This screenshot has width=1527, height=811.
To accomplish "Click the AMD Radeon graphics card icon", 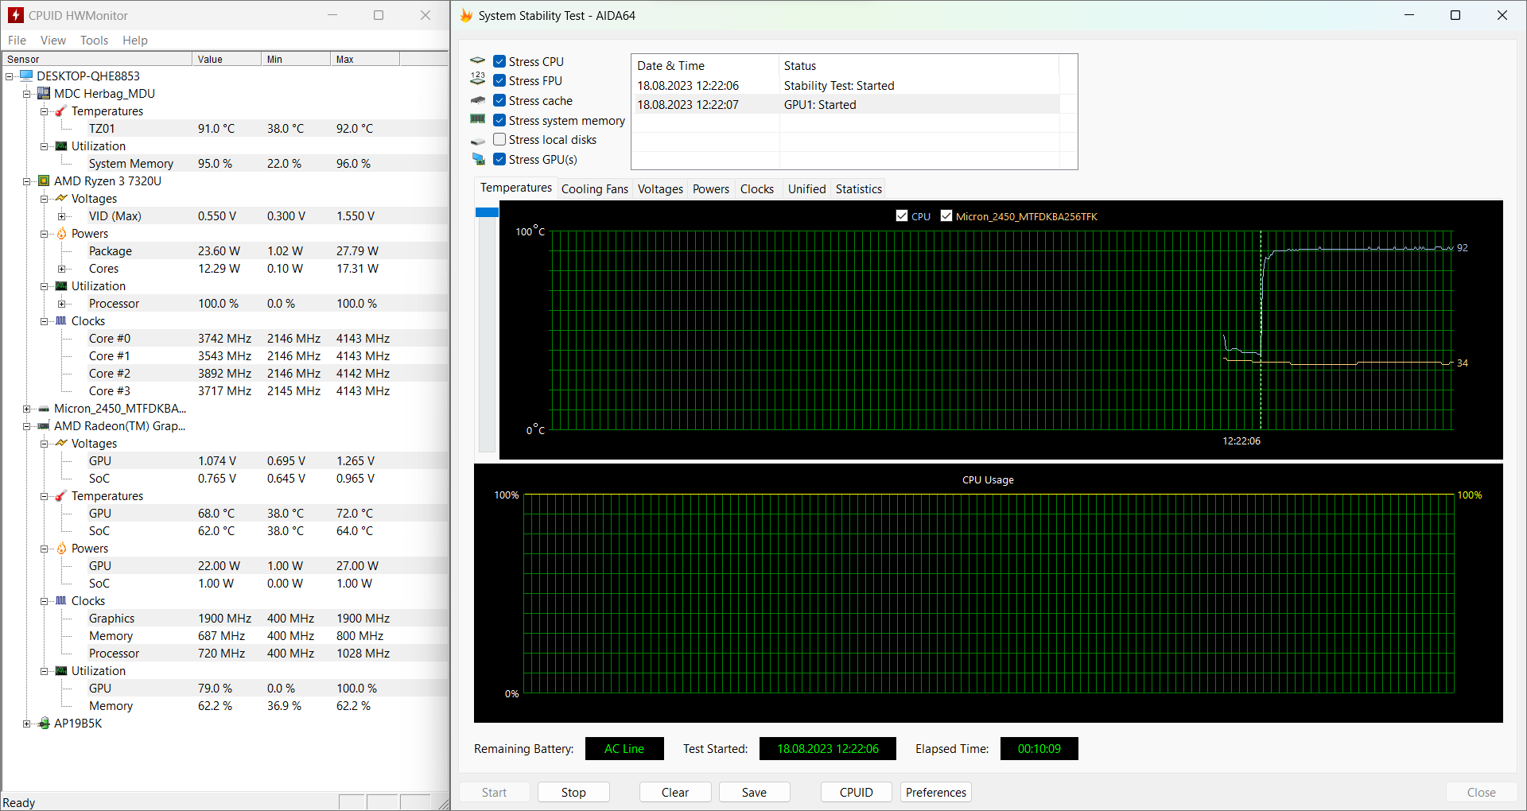I will pos(44,426).
